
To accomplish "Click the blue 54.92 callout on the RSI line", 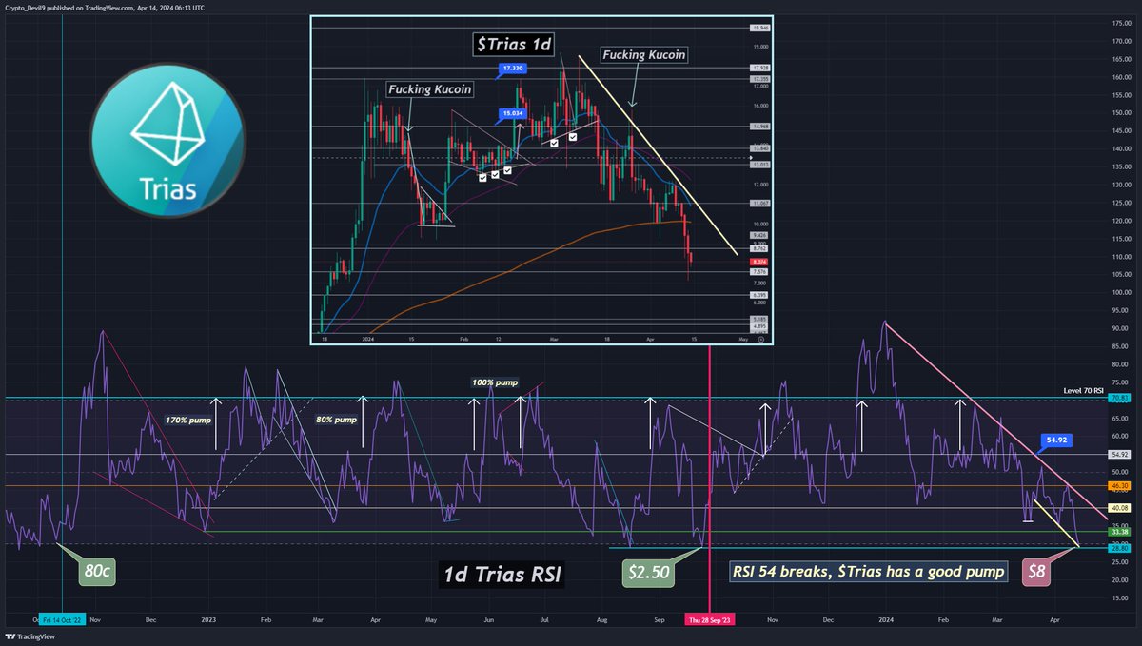I will tap(1058, 440).
